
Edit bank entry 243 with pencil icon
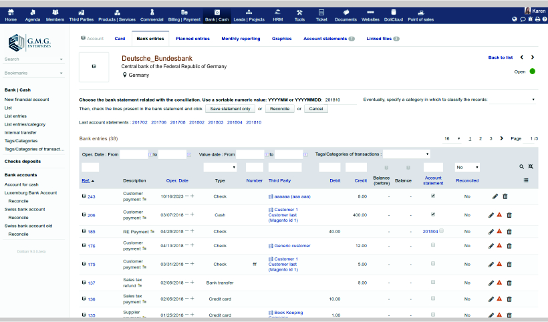pos(495,196)
